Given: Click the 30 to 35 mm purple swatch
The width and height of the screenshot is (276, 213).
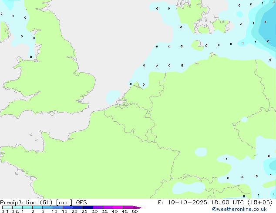Looking at the screenshot, I should click(98, 207).
